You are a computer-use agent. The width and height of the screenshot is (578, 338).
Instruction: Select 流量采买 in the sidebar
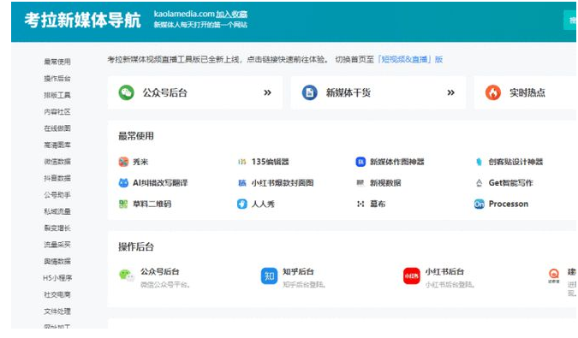point(57,245)
